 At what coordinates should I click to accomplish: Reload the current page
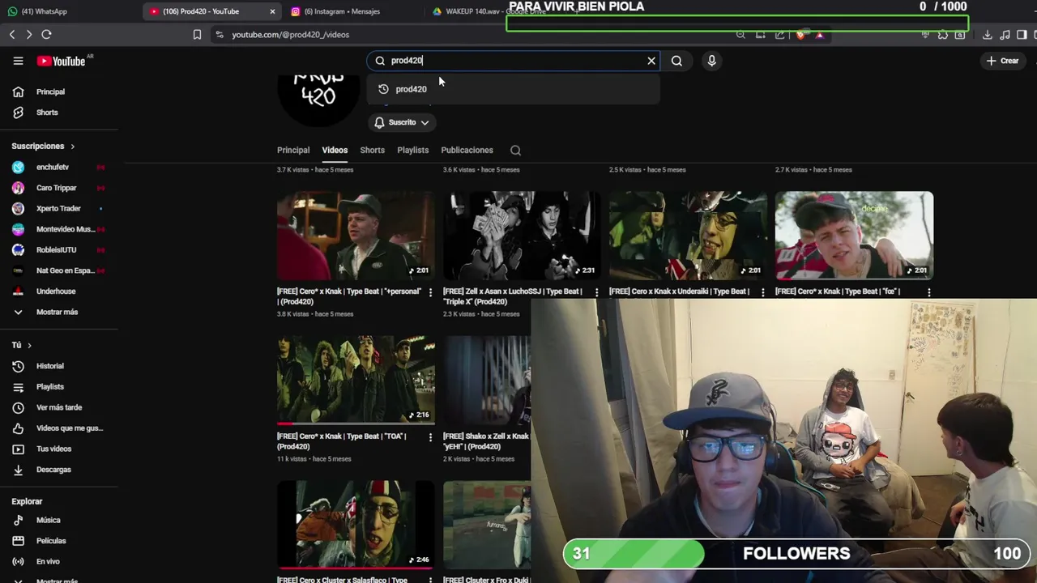(46, 35)
